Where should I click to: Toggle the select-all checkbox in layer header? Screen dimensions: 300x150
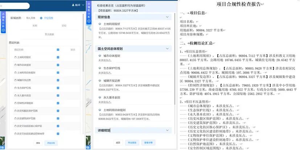pos(58,50)
